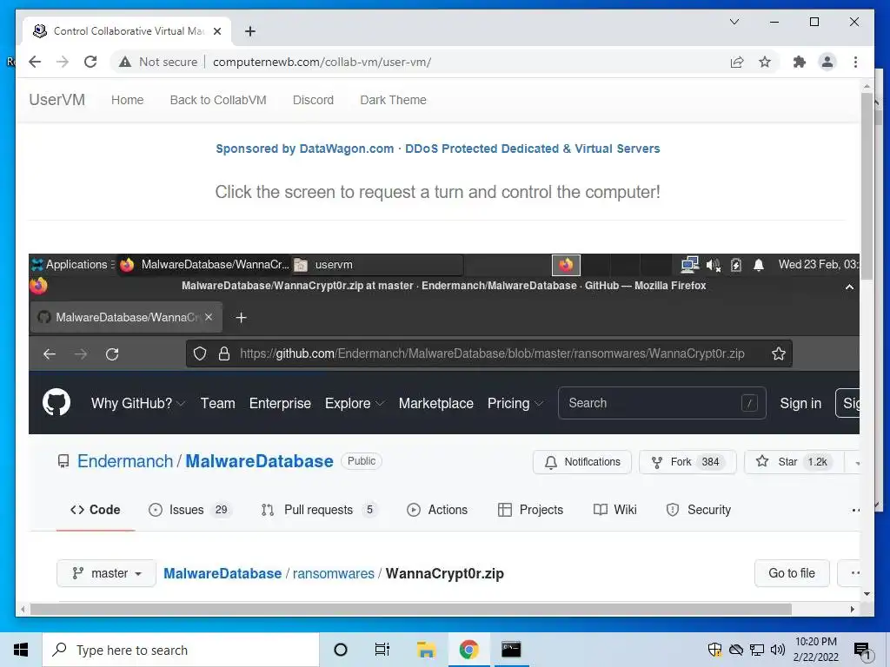The image size is (890, 667).
Task: Click the Firefox titlebar roll-up arrow
Action: [x=849, y=287]
